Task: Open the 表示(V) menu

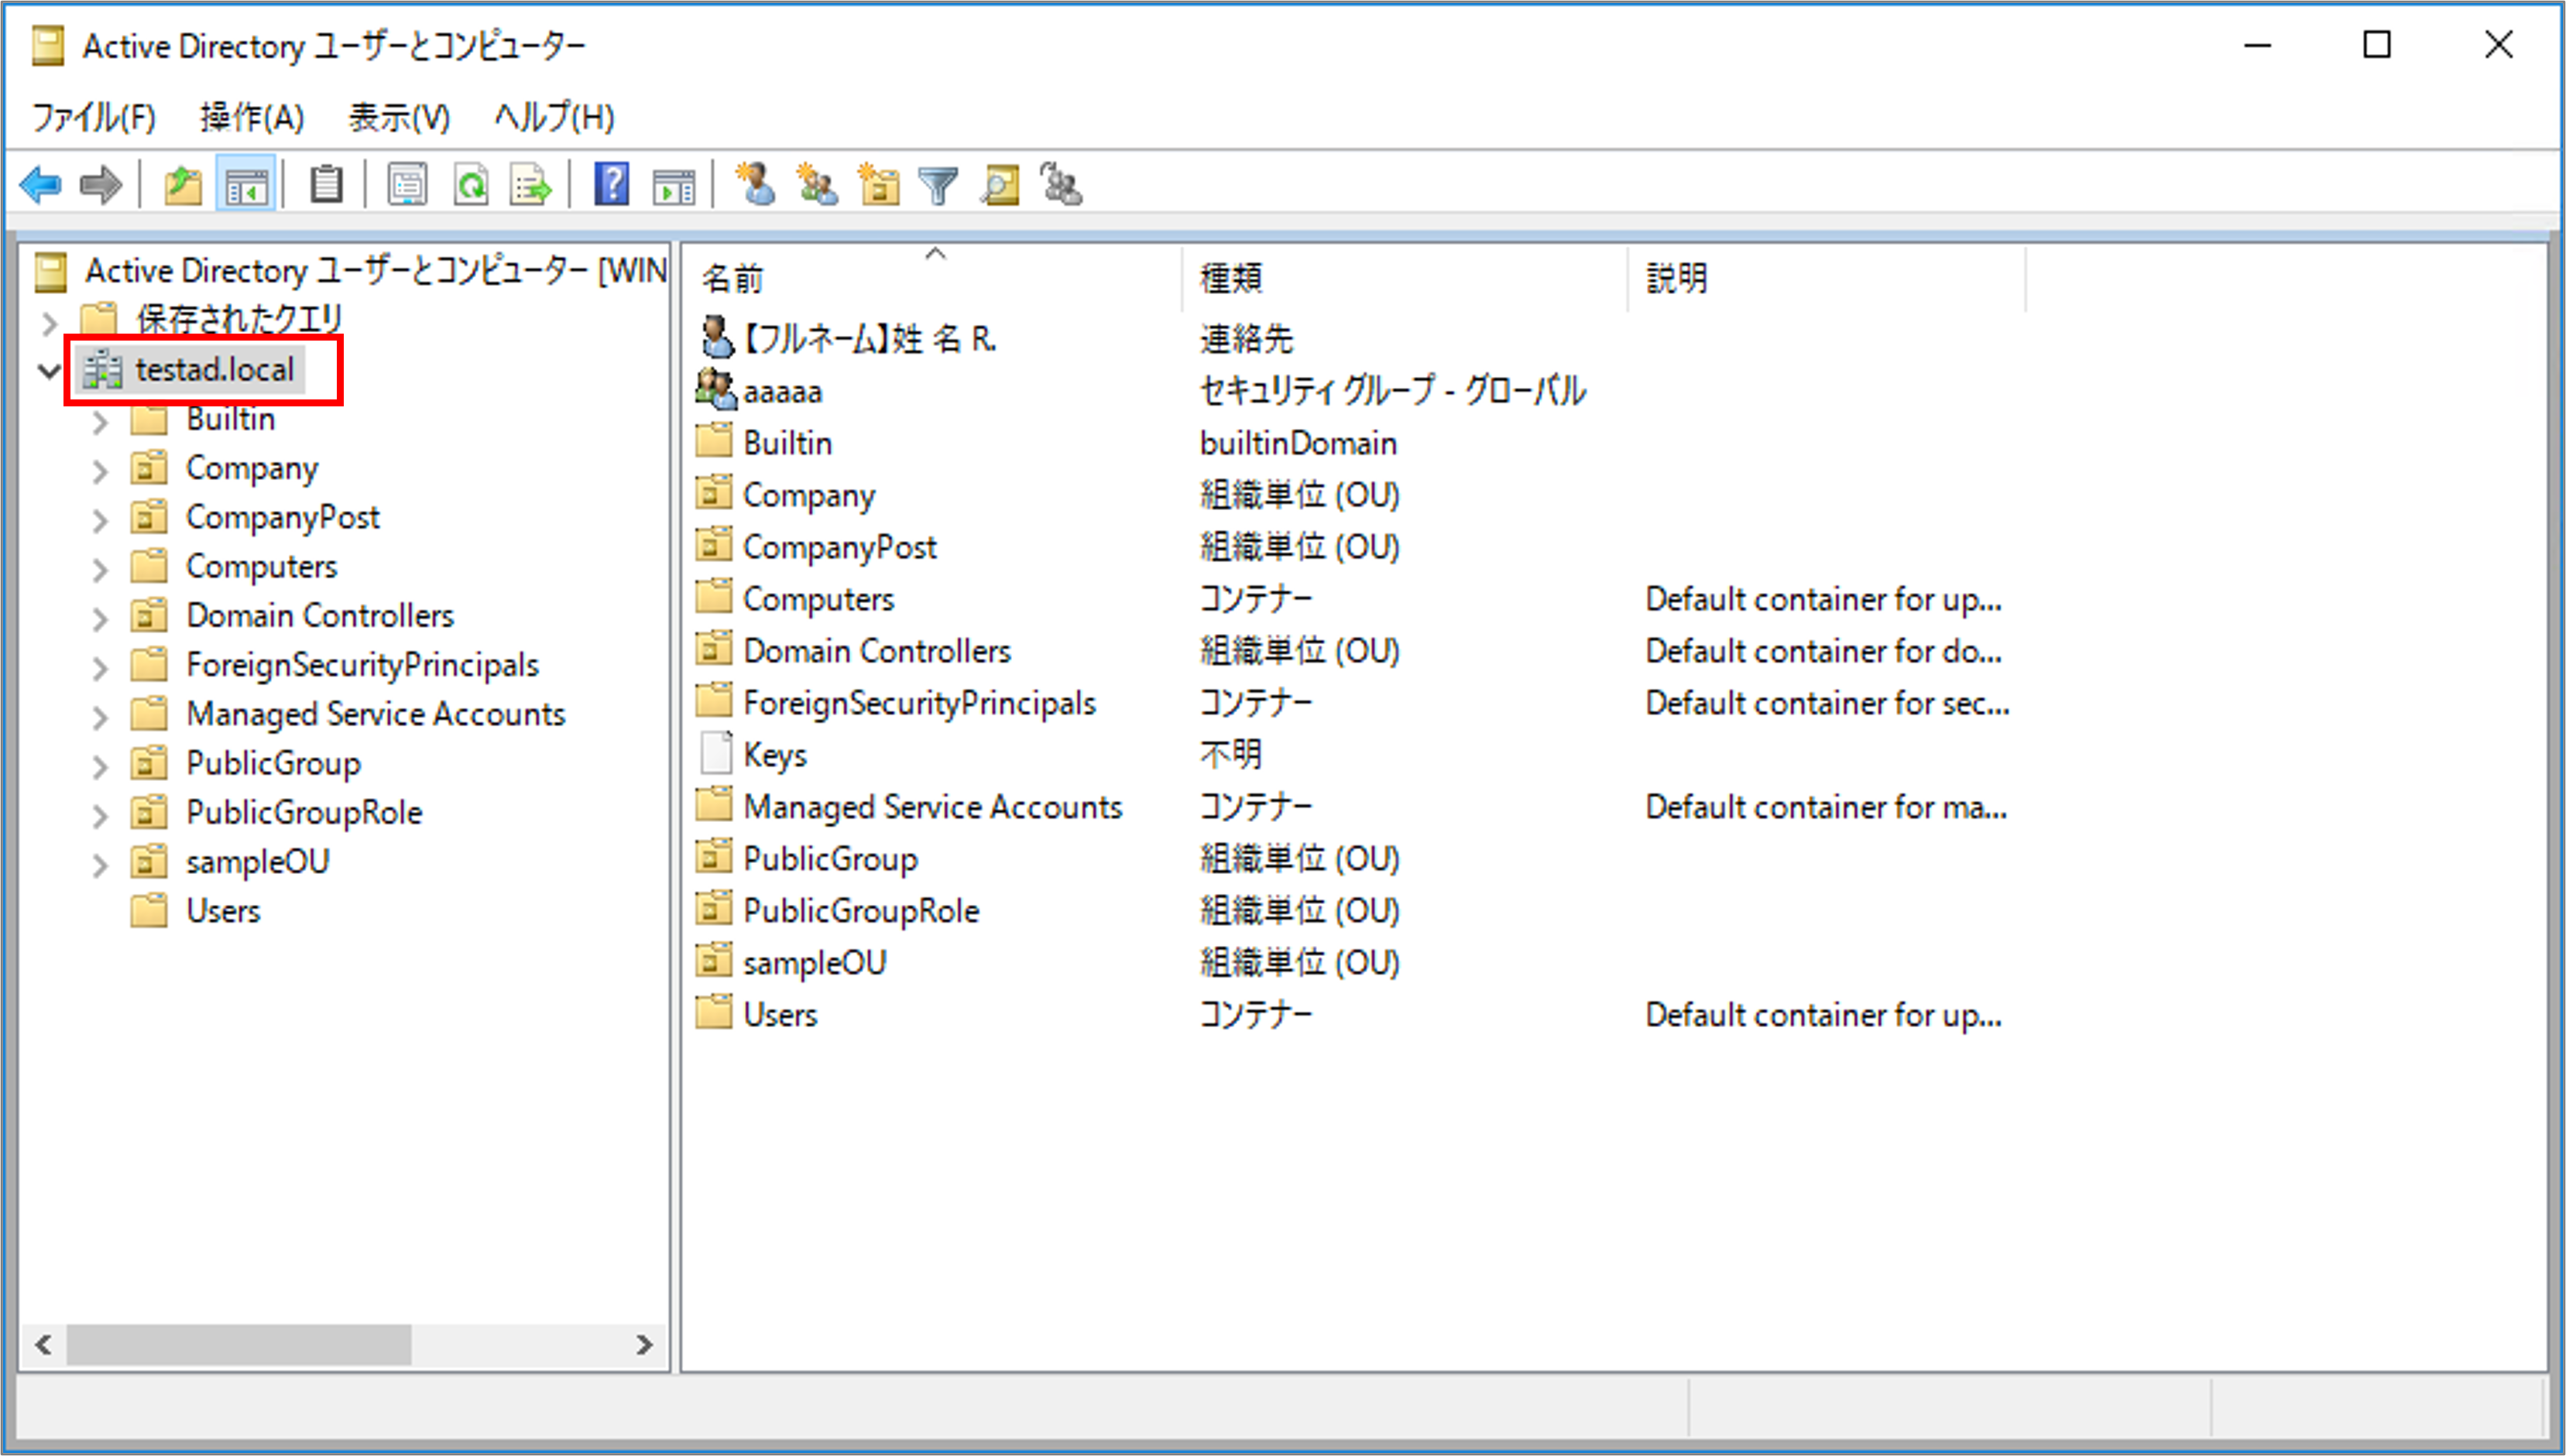Action: [x=399, y=118]
